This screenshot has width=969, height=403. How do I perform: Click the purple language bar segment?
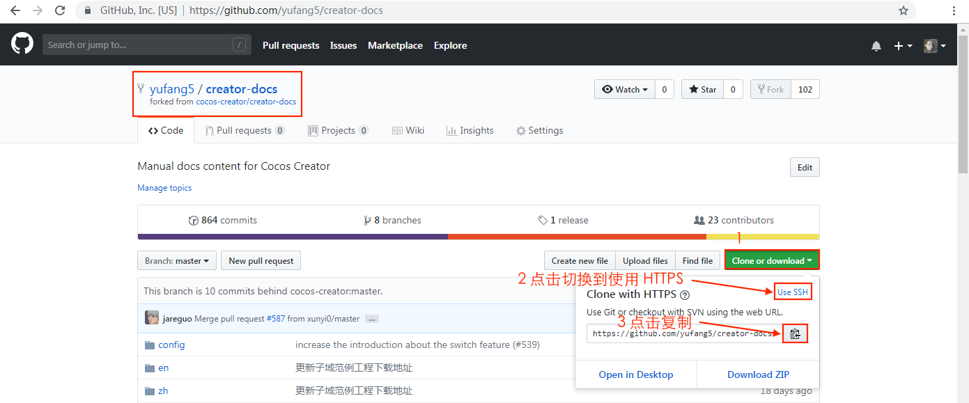pyautogui.click(x=293, y=237)
